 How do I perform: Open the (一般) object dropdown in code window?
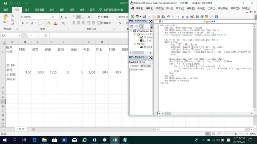tap(203, 22)
